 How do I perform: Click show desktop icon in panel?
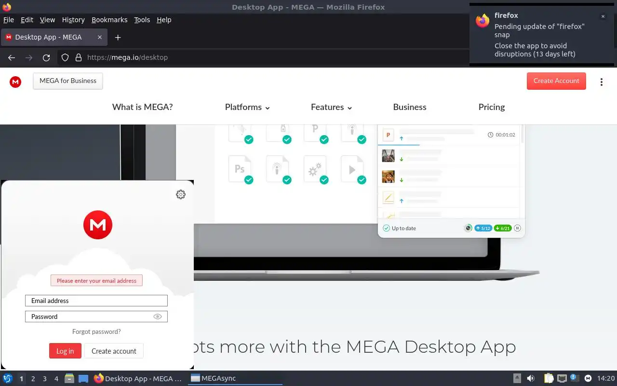click(83, 378)
